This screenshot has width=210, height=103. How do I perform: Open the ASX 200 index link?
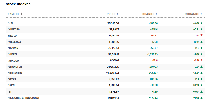tap(13, 61)
